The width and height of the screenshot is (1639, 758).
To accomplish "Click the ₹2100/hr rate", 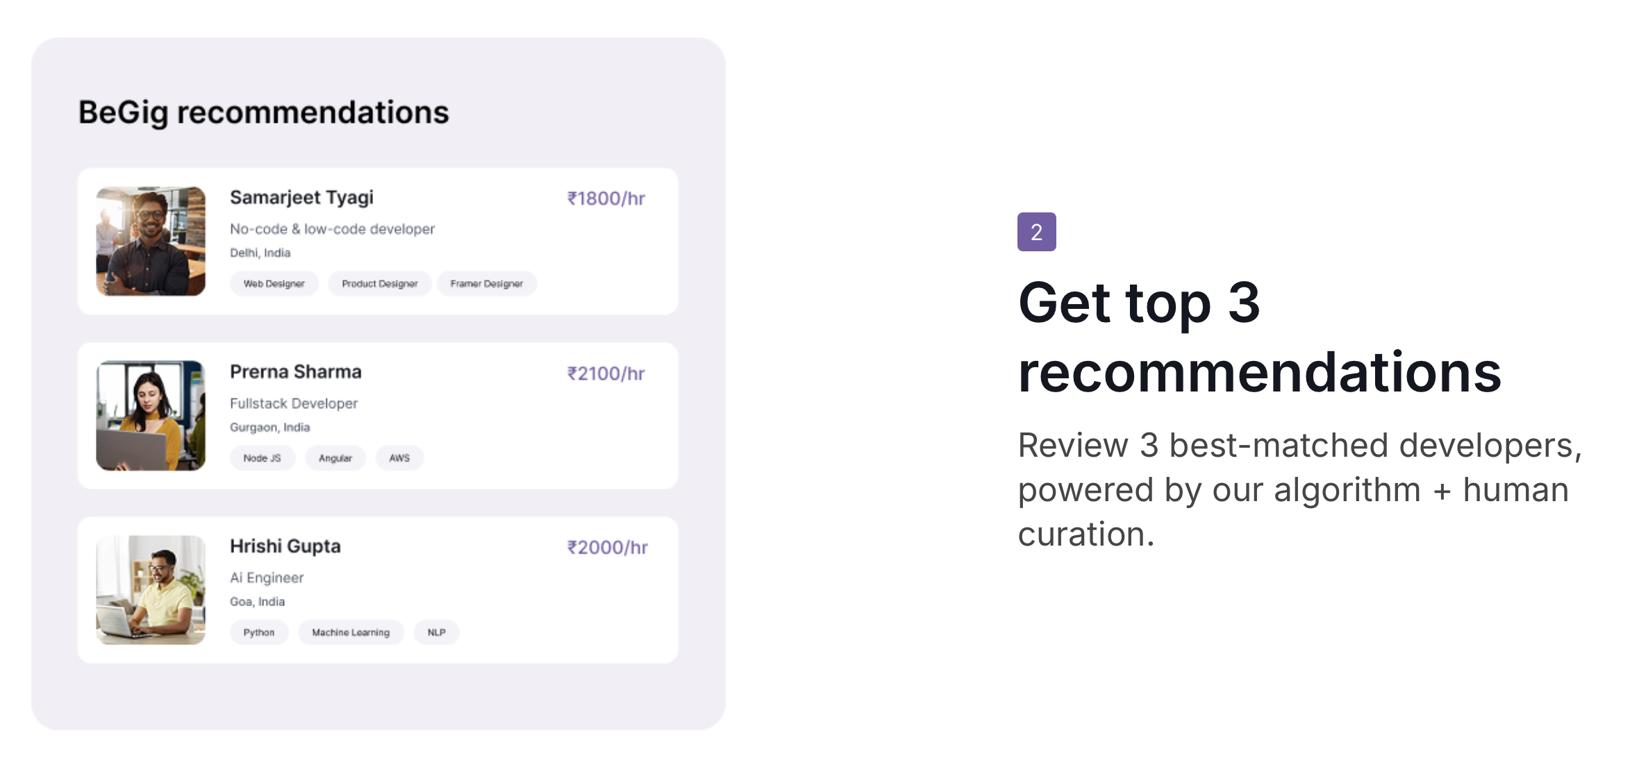I will click(x=606, y=373).
